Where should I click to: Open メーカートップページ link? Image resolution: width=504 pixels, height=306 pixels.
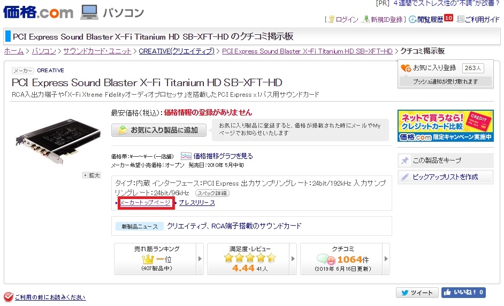click(x=145, y=203)
